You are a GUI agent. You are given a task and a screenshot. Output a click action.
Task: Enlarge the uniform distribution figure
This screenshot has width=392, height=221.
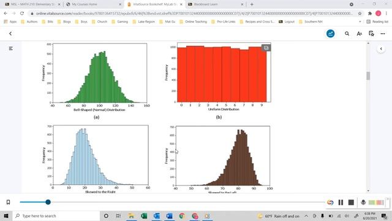pos(266,48)
